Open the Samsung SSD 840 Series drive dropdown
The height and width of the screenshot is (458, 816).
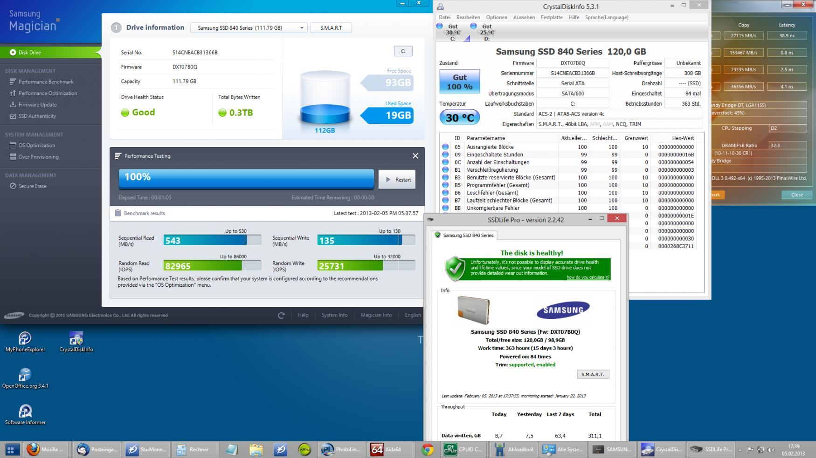click(249, 28)
